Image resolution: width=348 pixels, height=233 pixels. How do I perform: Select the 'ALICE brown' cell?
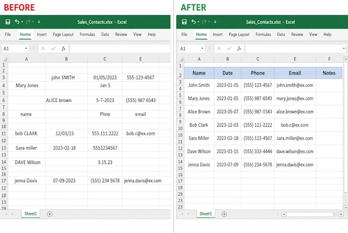tap(67, 100)
